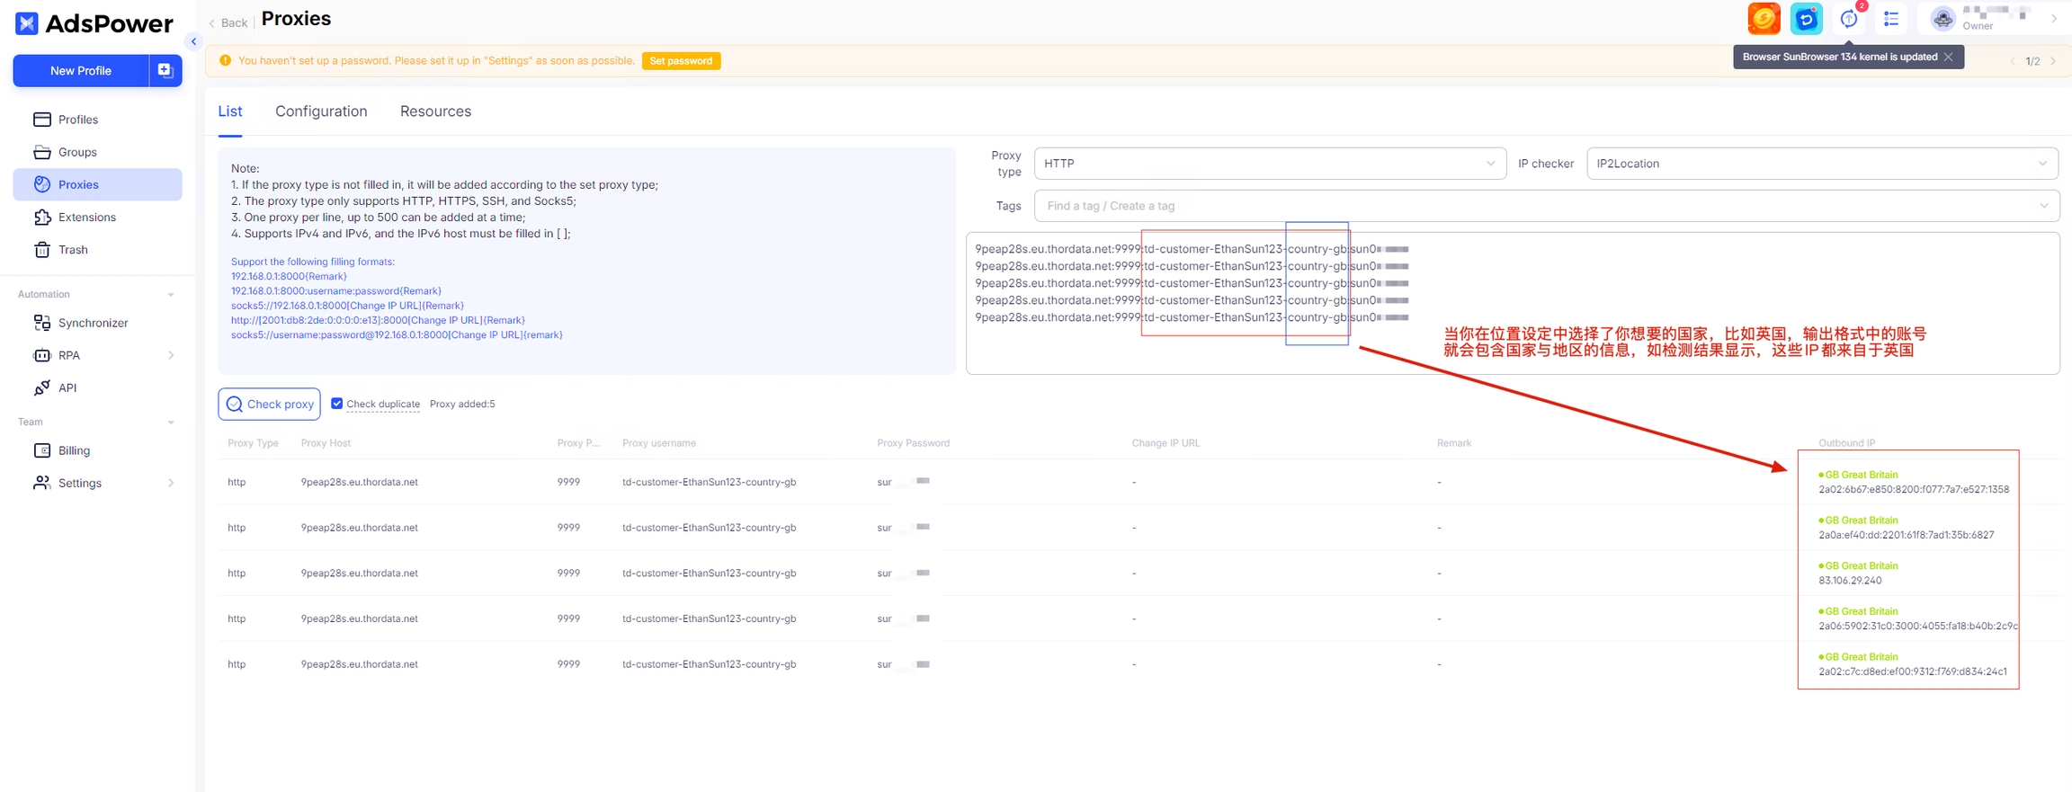The width and height of the screenshot is (2072, 792).
Task: Open the IP checker IP2Location dropdown
Action: click(1821, 164)
